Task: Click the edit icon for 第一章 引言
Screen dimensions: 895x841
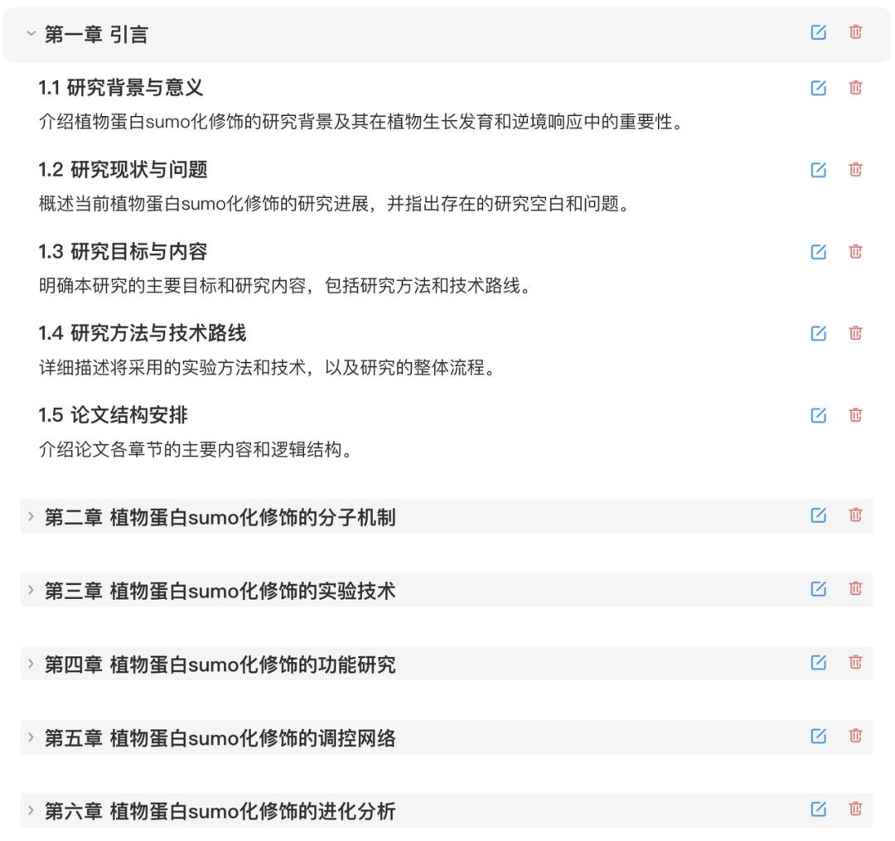Action: (x=819, y=32)
